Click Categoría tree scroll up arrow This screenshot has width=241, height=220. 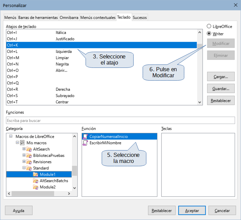[x=75, y=136]
